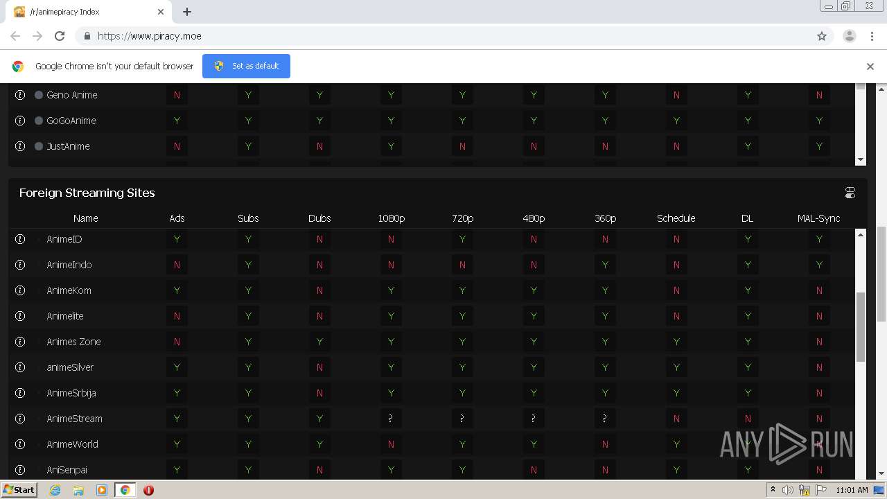Click the address bar URL
Screen dimensions: 887x499
click(x=150, y=36)
